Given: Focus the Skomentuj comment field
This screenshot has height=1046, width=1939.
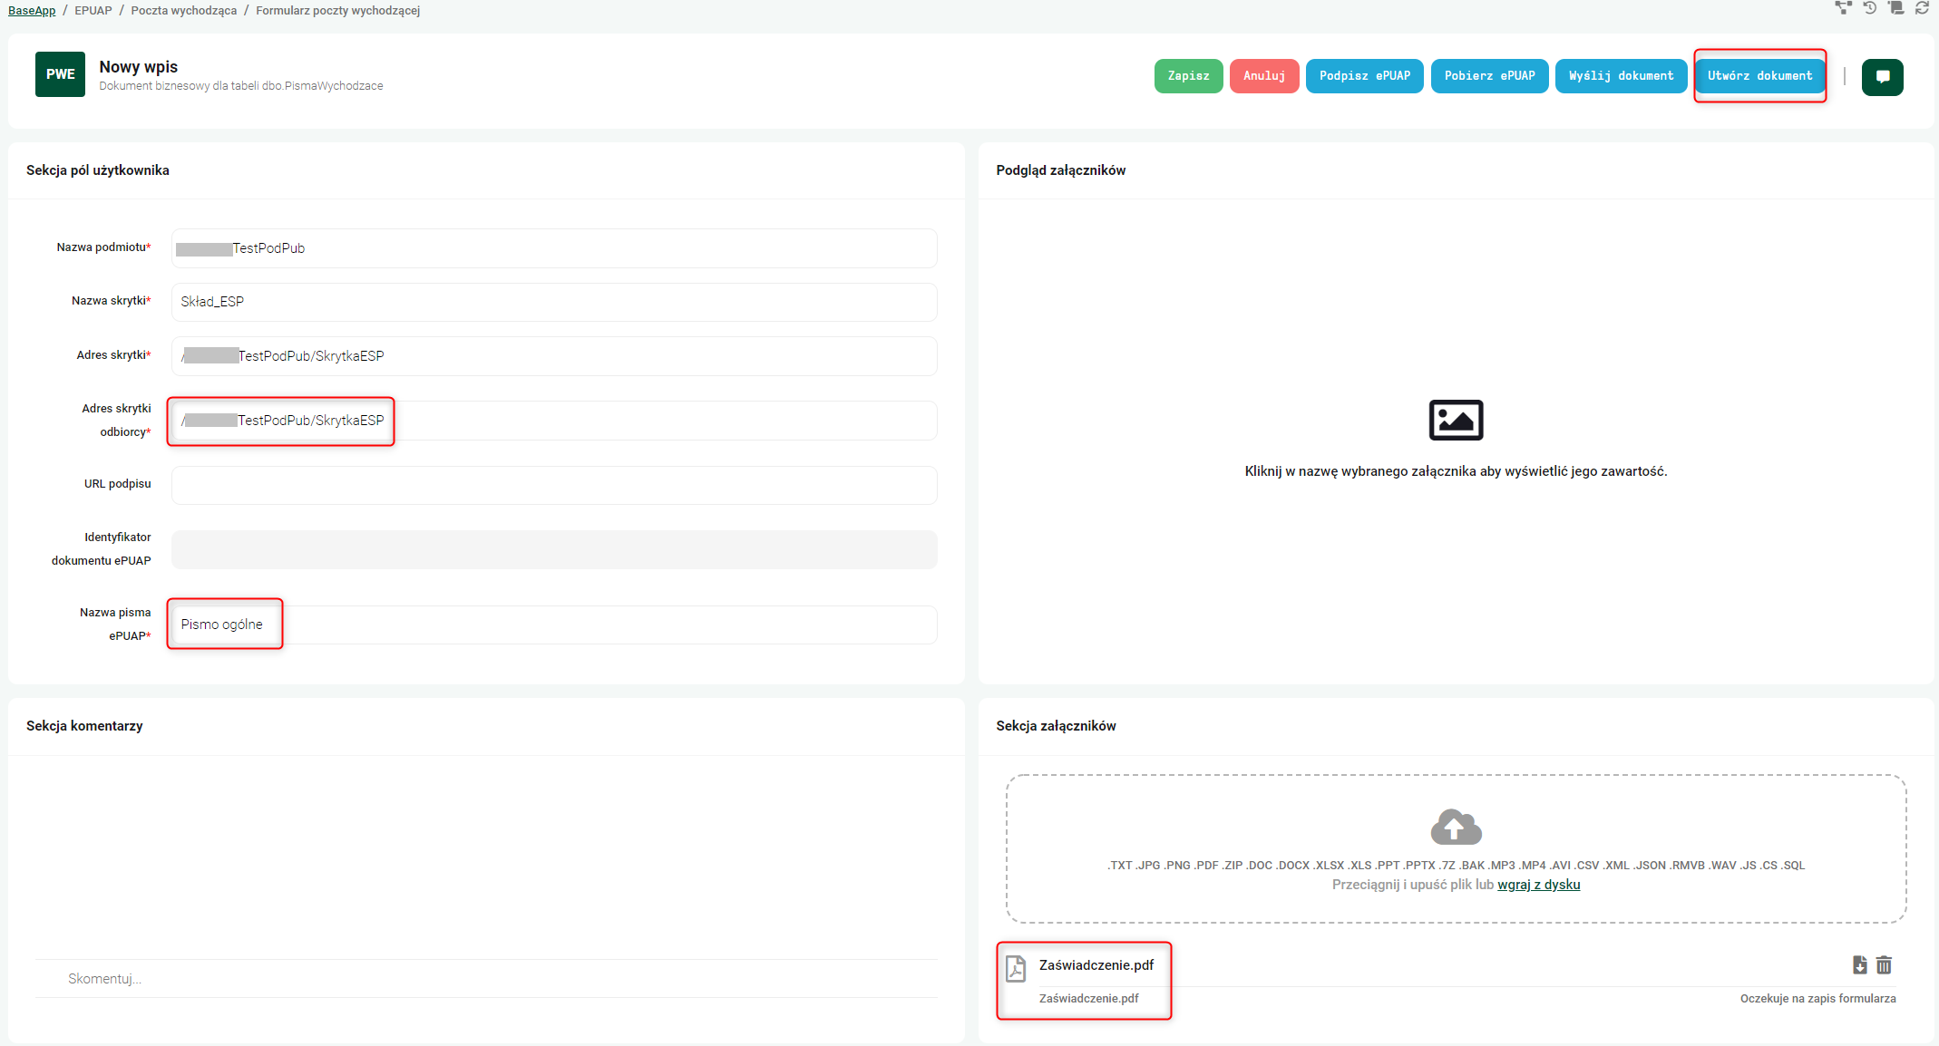Looking at the screenshot, I should (x=486, y=979).
